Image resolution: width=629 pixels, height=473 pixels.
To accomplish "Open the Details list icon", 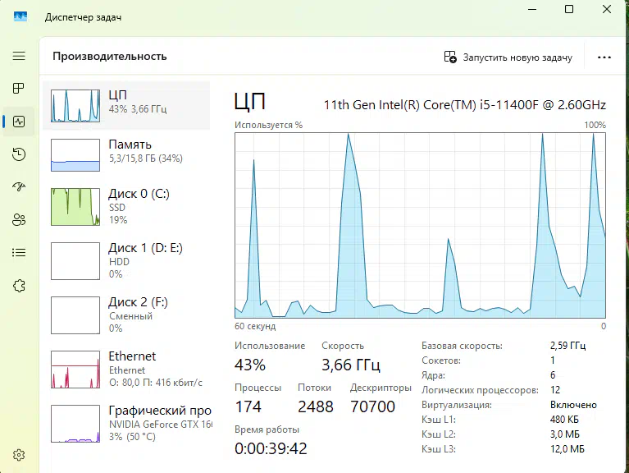I will (19, 253).
